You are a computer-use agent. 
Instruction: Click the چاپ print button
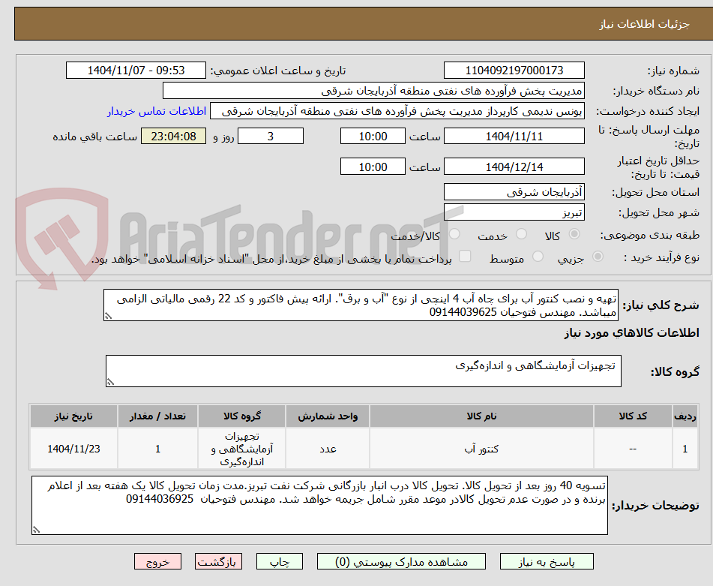click(279, 561)
